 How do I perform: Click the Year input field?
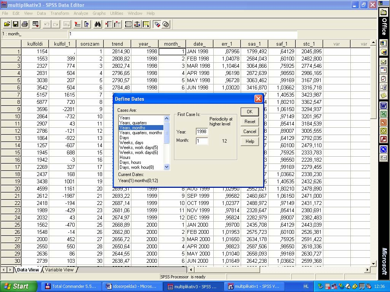[x=202, y=131]
